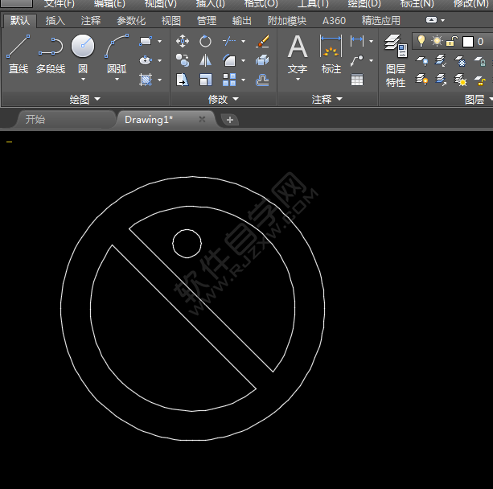
Task: Open the A360 ribbon tab
Action: [334, 21]
